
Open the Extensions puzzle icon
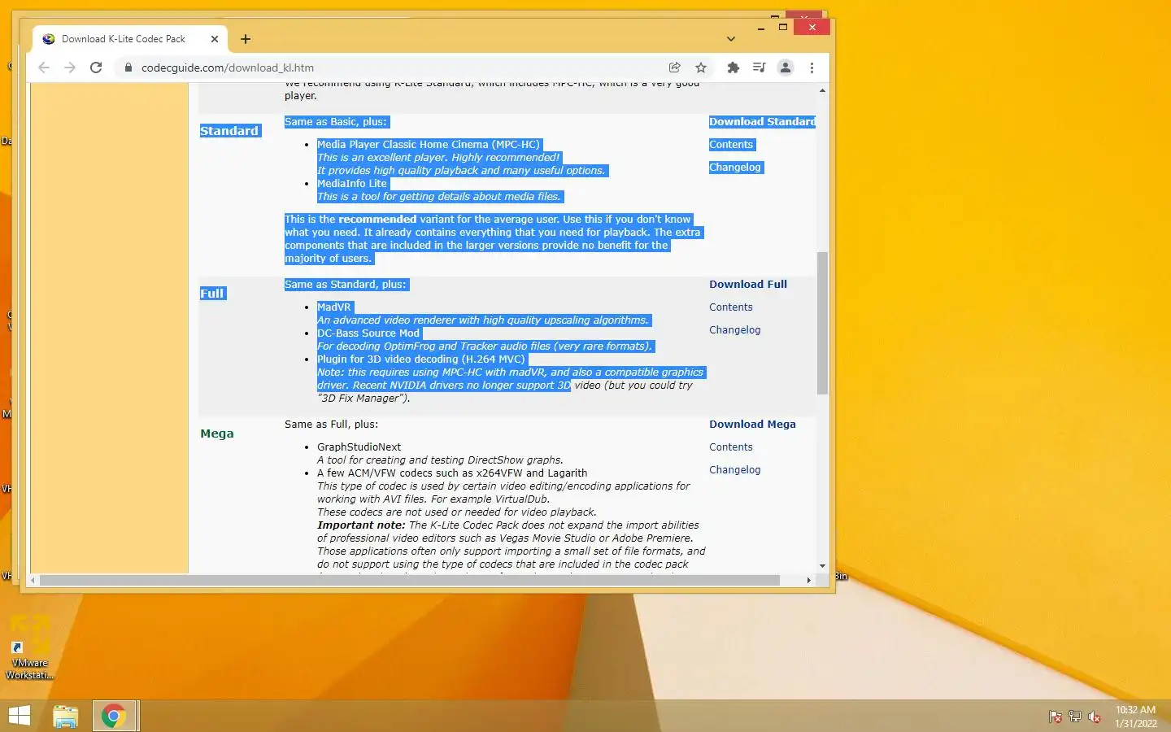(x=734, y=68)
